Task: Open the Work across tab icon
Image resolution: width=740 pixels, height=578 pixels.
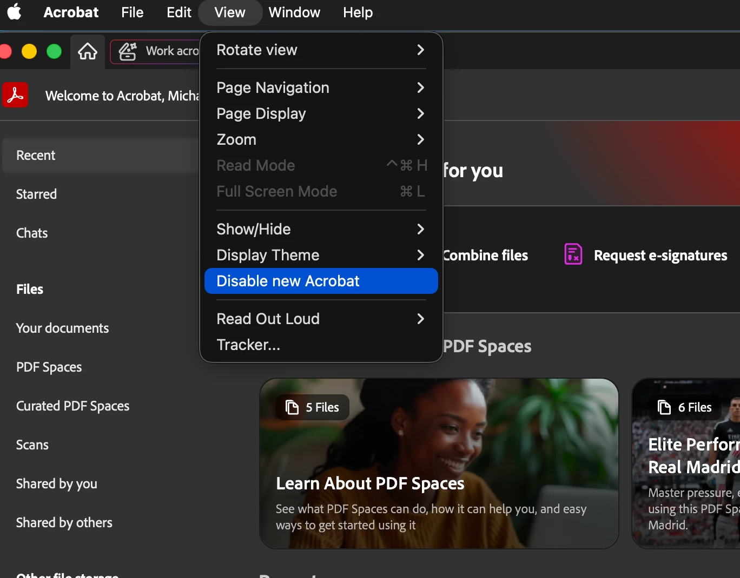Action: click(x=128, y=51)
